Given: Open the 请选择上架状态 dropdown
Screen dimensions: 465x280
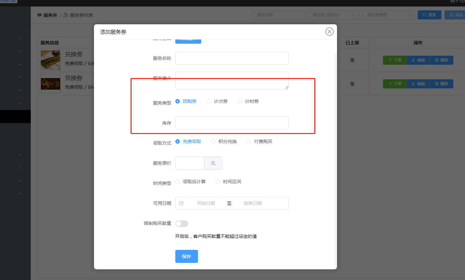Looking at the screenshot, I should pos(333,15).
